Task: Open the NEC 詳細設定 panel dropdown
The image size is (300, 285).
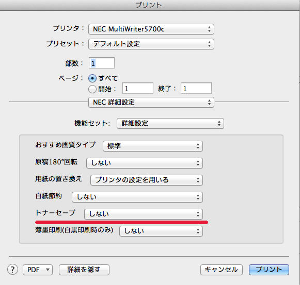Action: pos(151,103)
